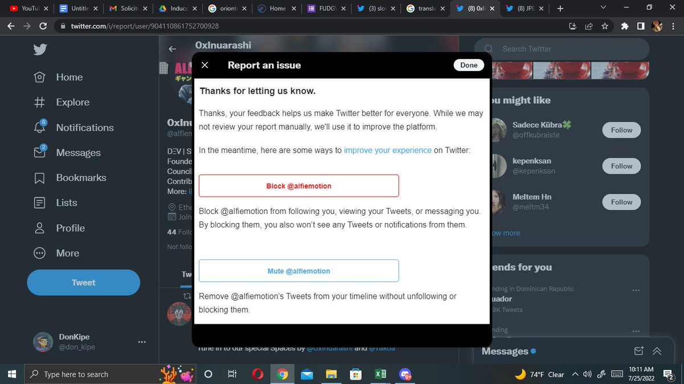Switch to the Gmail Solicit tab
Image resolution: width=684 pixels, height=384 pixels.
point(129,9)
